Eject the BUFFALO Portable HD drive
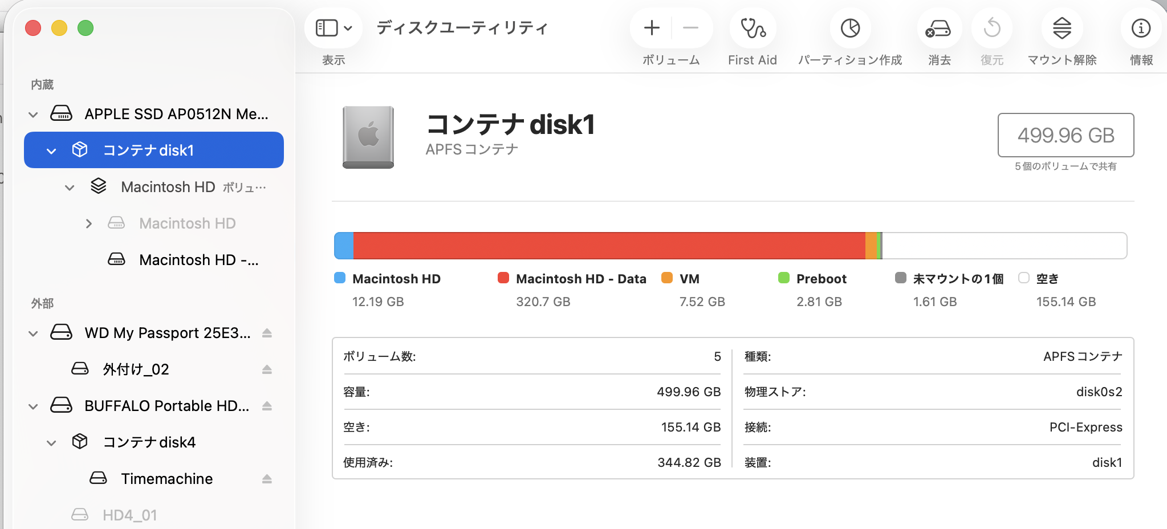Viewport: 1167px width, 529px height. (x=267, y=406)
